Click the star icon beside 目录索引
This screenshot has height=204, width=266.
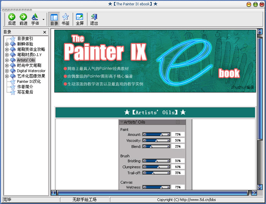pyautogui.click(x=13, y=39)
